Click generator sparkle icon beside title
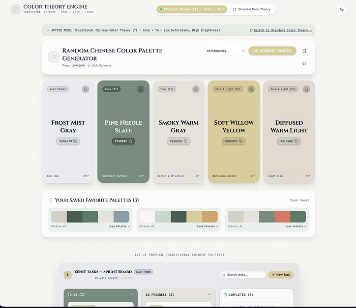 [x=53, y=57]
